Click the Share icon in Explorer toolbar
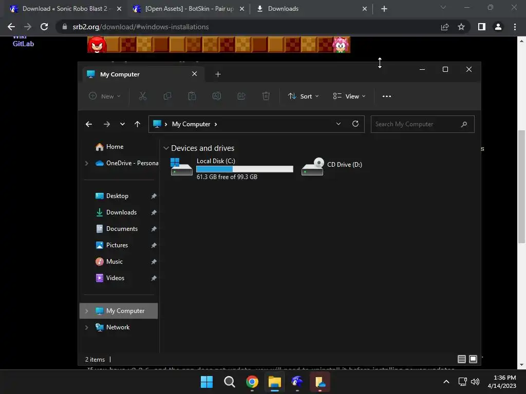This screenshot has width=526, height=394. coord(241,96)
